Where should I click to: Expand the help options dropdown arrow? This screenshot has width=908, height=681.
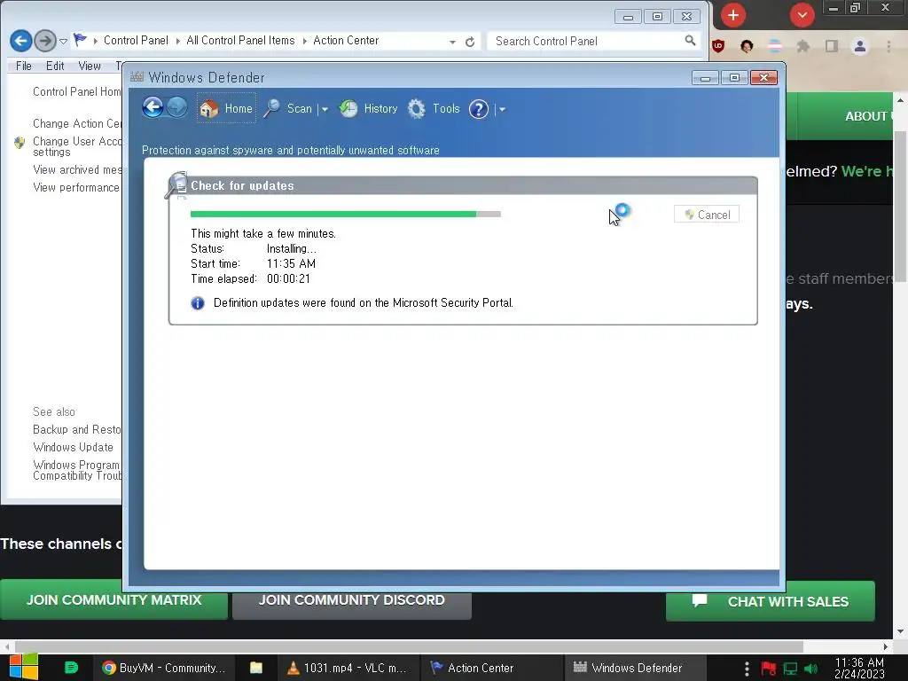[x=502, y=109]
